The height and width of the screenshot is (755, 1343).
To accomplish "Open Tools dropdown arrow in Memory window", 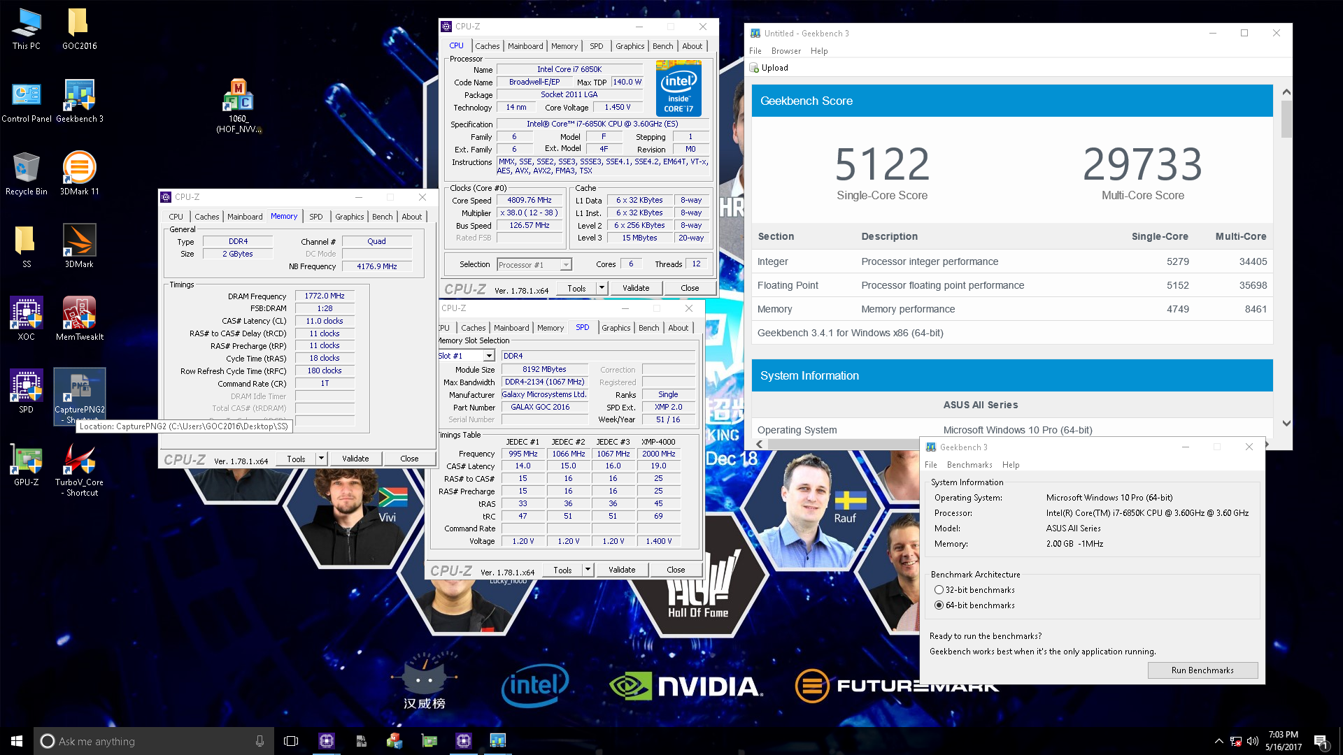I will pos(321,459).
